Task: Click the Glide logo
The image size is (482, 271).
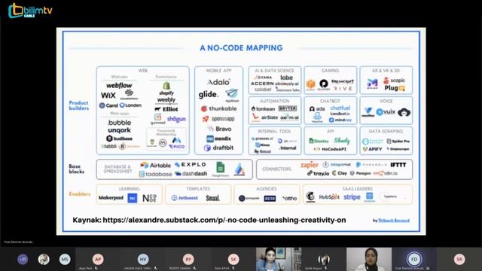Action: 209,94
